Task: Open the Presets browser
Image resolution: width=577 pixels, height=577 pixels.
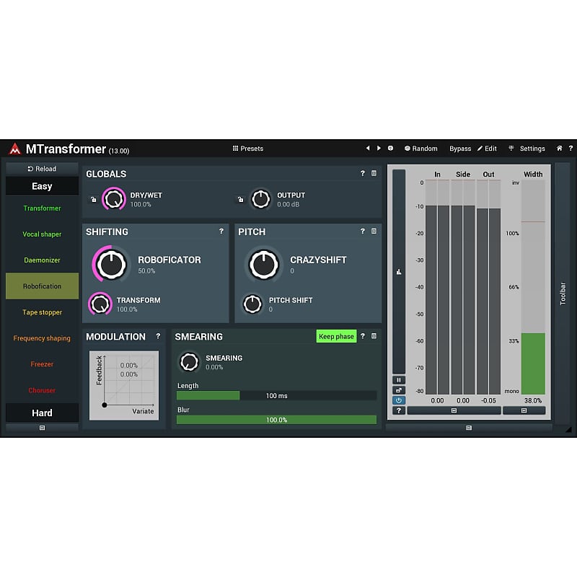Action: point(248,149)
